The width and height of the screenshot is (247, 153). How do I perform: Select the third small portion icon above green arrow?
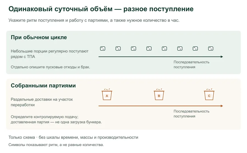click(134, 48)
